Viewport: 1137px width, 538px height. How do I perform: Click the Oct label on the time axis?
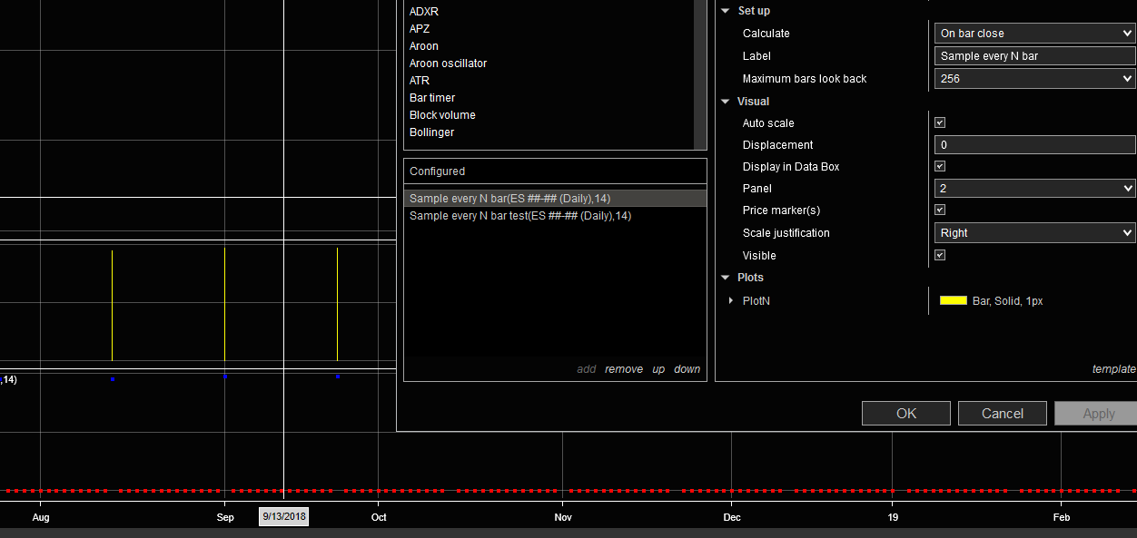(379, 518)
